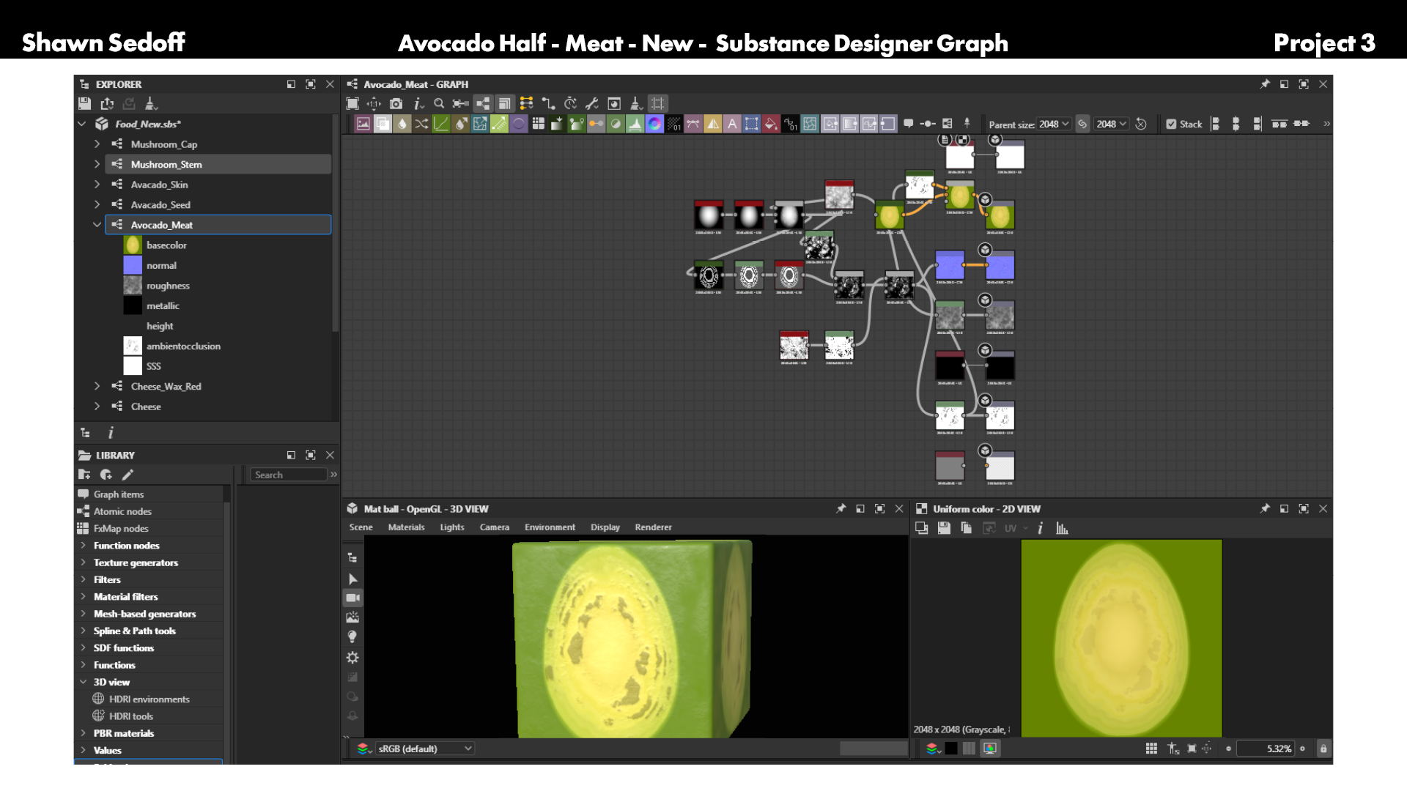Screen dimensions: 1407x791
Task: Click the export/publish package icon in Explorer
Action: point(107,103)
